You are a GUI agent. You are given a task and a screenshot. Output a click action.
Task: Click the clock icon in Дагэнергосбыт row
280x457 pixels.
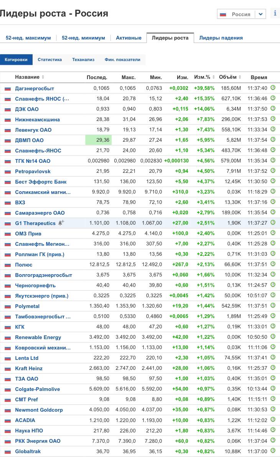point(273,88)
